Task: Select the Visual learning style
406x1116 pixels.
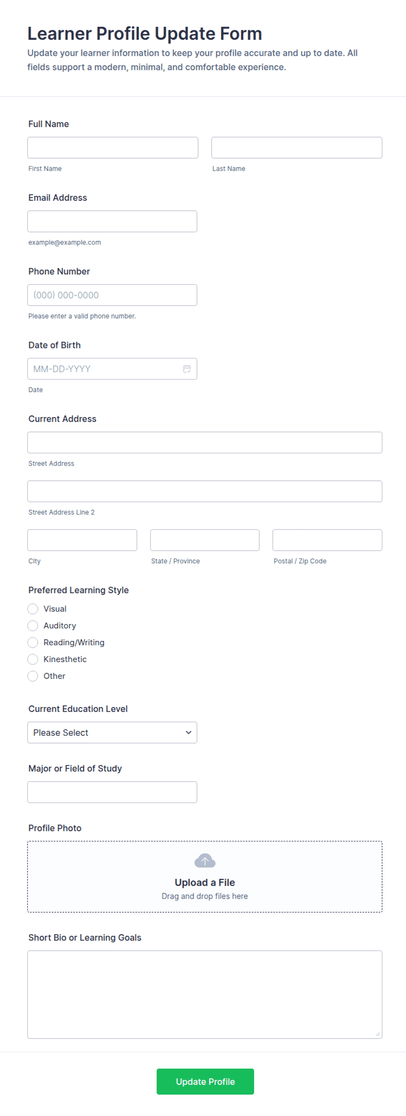Action: click(33, 608)
